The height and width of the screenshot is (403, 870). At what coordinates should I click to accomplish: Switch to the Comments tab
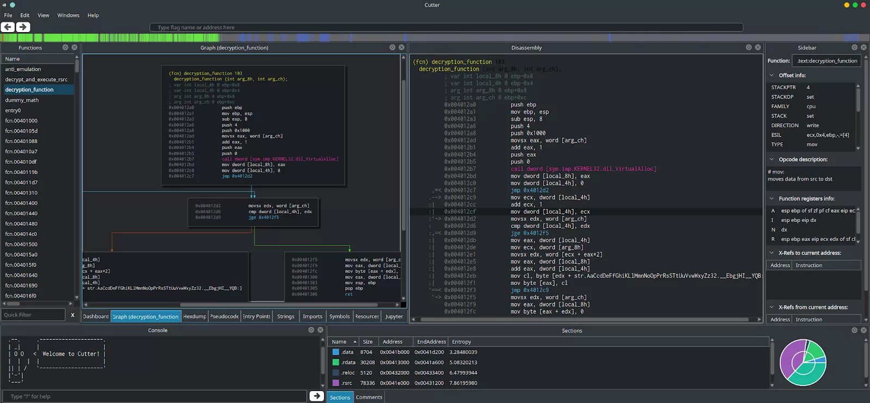[369, 397]
